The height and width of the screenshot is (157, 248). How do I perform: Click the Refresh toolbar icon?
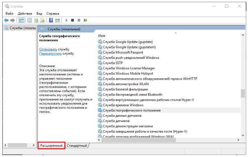tap(36, 20)
